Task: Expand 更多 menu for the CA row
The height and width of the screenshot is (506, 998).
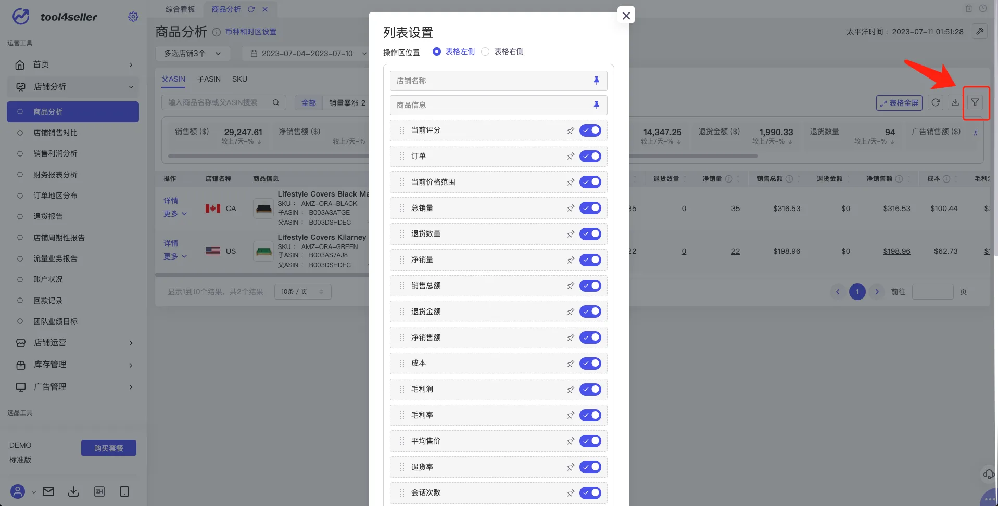Action: pos(175,214)
